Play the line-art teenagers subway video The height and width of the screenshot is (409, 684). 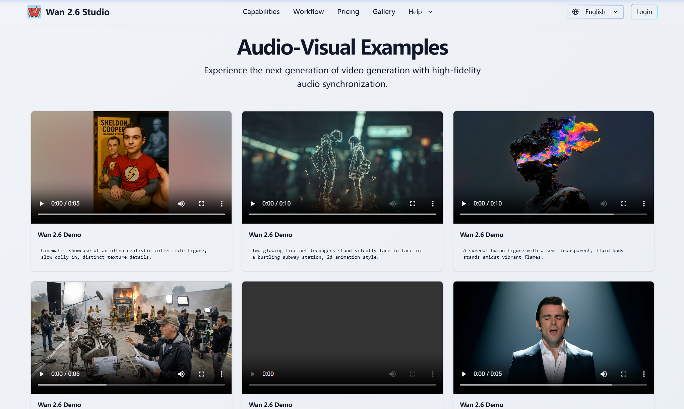tap(253, 203)
